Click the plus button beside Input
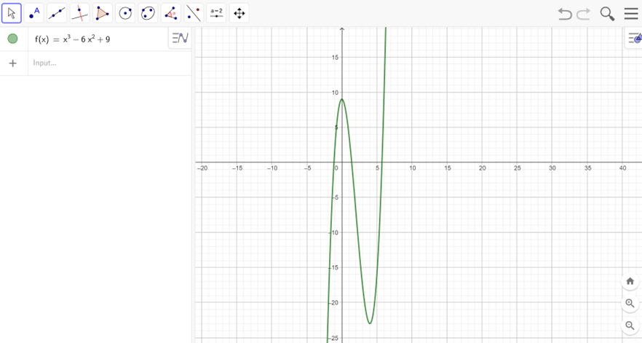Image resolution: width=642 pixels, height=343 pixels. [x=12, y=63]
